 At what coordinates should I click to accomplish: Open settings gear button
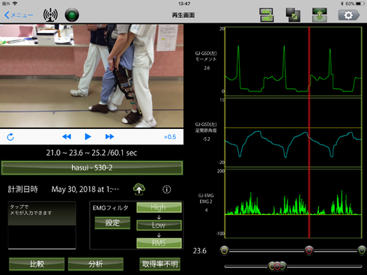click(x=349, y=15)
